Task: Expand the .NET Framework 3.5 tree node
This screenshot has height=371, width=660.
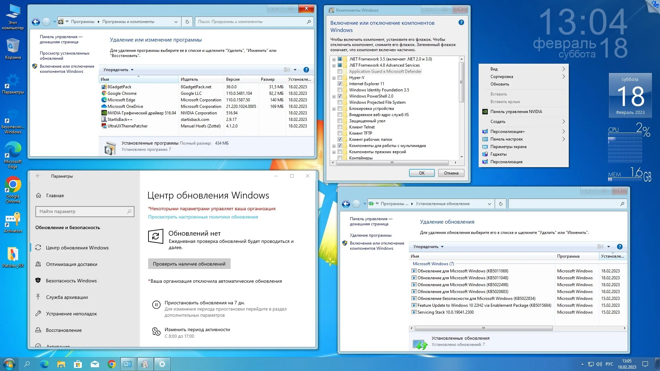Action: pos(334,59)
